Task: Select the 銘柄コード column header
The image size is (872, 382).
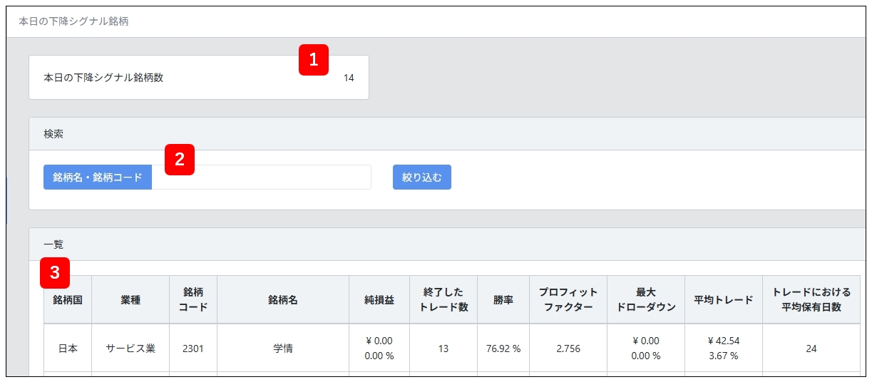Action: tap(193, 300)
